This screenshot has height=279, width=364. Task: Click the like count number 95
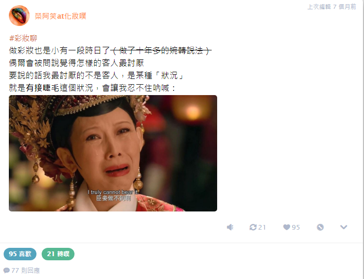coord(296,228)
